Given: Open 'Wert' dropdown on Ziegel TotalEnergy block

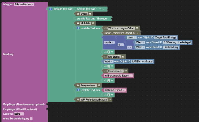Looking at the screenshot, I should (132, 38).
